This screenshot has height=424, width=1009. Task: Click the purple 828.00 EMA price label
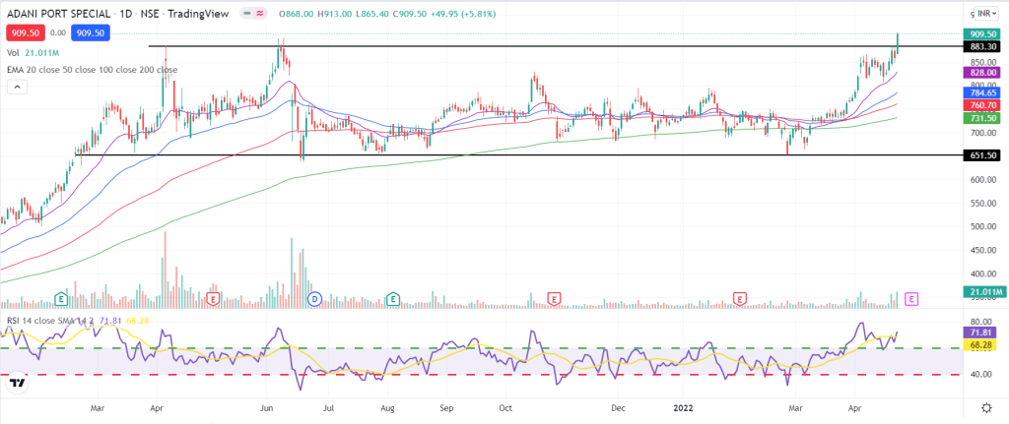[981, 73]
